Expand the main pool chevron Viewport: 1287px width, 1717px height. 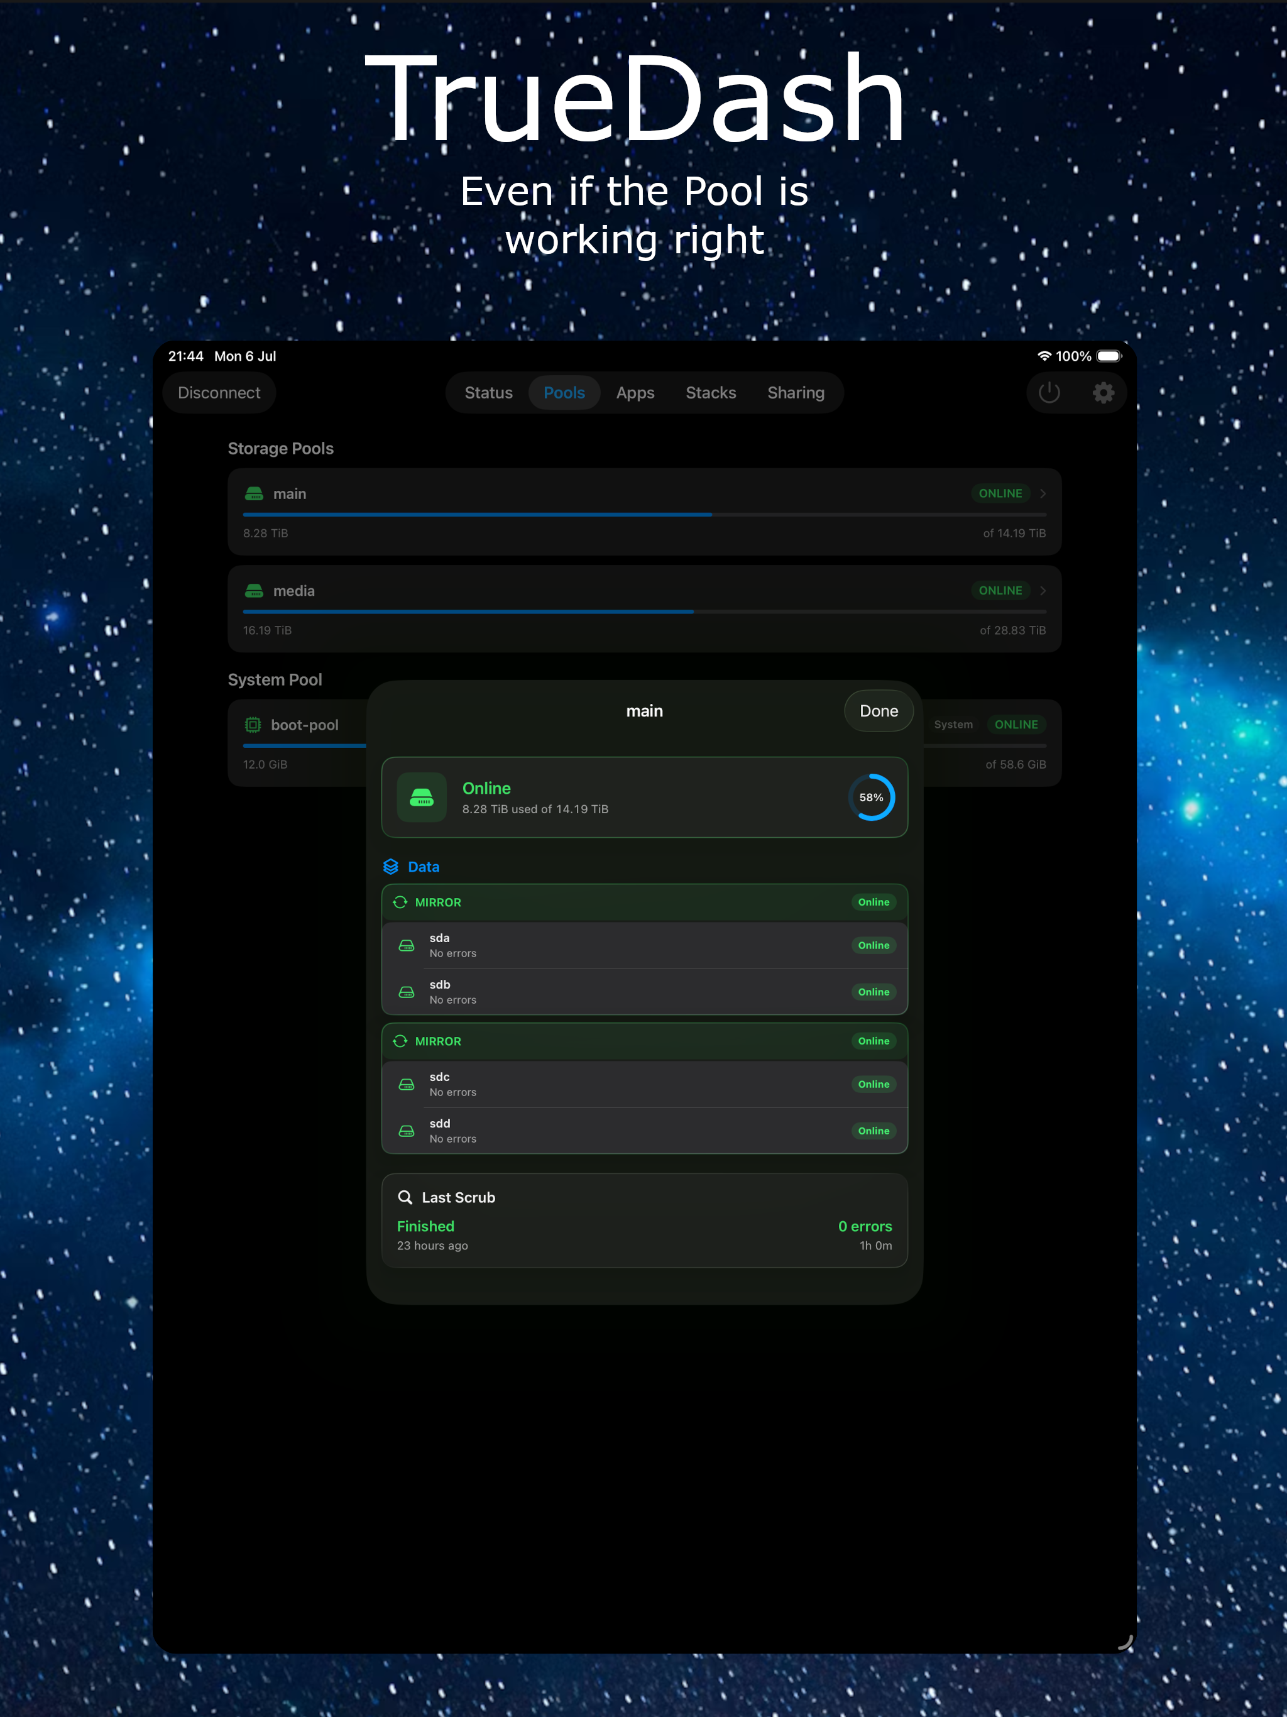tap(1043, 494)
